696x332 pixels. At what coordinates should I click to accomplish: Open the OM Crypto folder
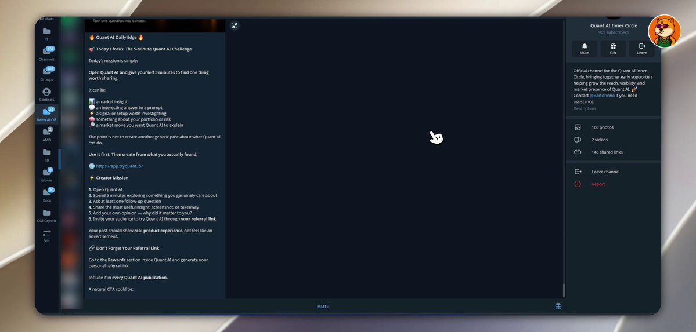point(46,216)
